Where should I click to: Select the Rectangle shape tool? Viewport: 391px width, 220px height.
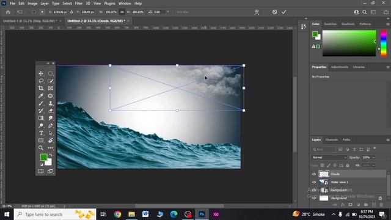pyautogui.click(x=41, y=141)
